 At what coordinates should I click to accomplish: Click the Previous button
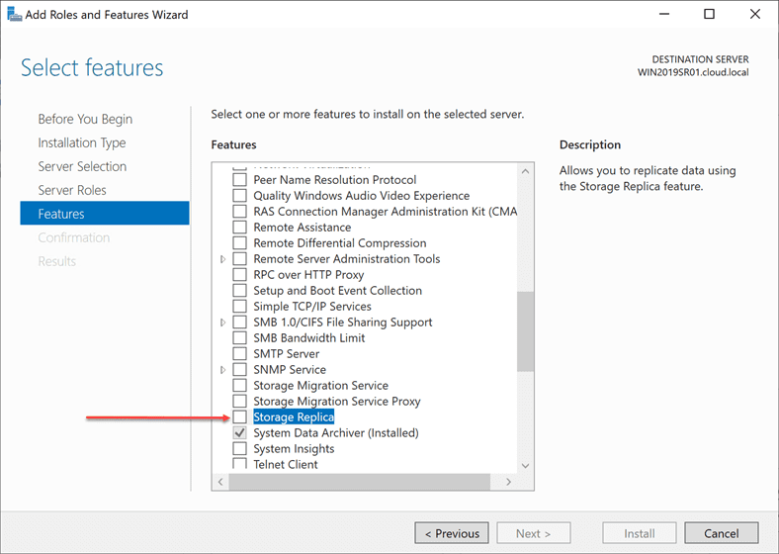[452, 533]
